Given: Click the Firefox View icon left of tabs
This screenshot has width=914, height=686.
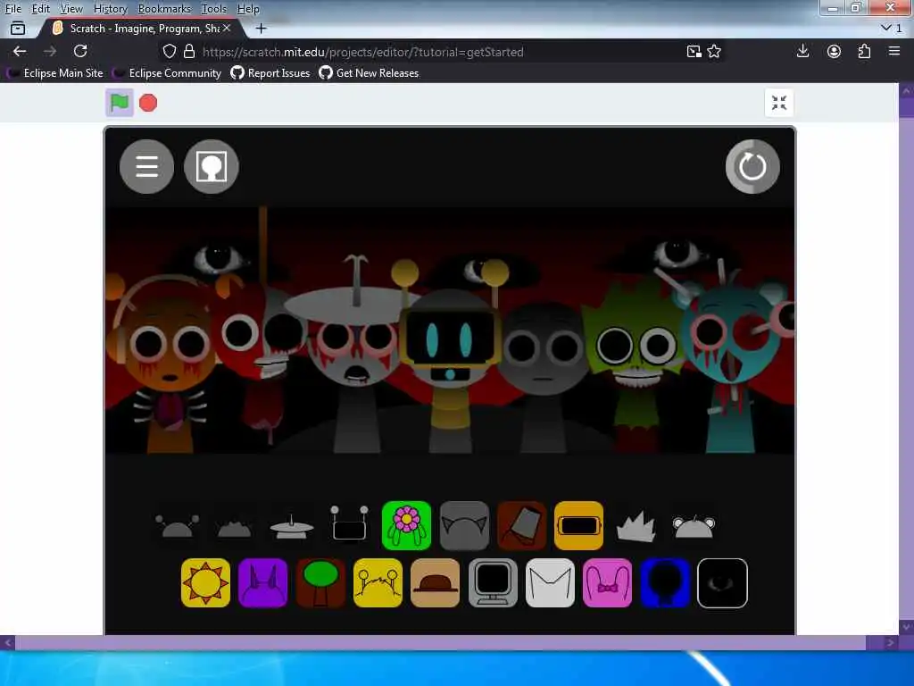Looking at the screenshot, I should [18, 28].
